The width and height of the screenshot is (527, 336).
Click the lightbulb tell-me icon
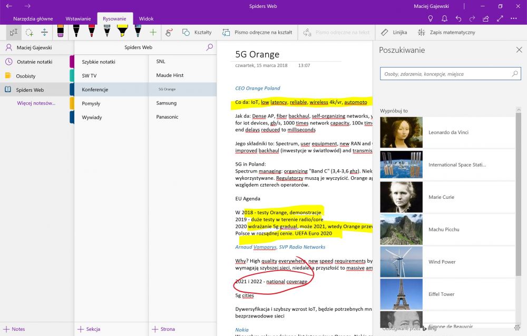tap(430, 19)
